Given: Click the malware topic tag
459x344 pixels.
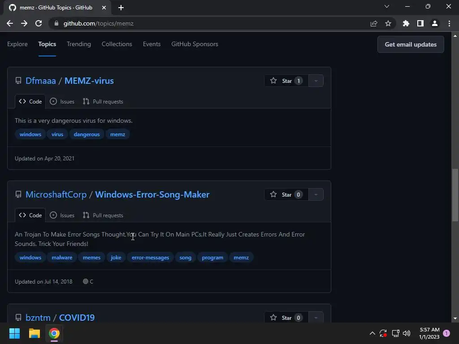Looking at the screenshot, I should coord(62,258).
